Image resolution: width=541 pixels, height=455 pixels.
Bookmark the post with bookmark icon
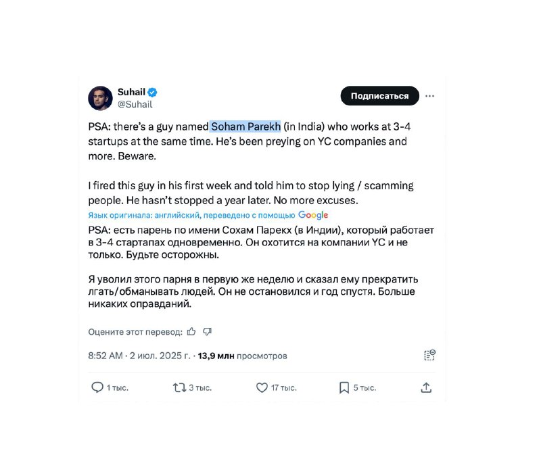tap(344, 388)
